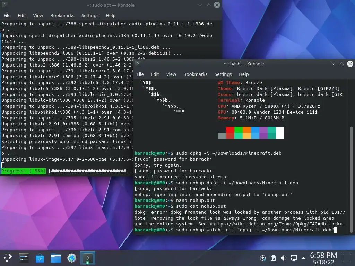Minimize the sudo apt Konsole window
Image resolution: width=355 pixels, height=266 pixels.
200,5
